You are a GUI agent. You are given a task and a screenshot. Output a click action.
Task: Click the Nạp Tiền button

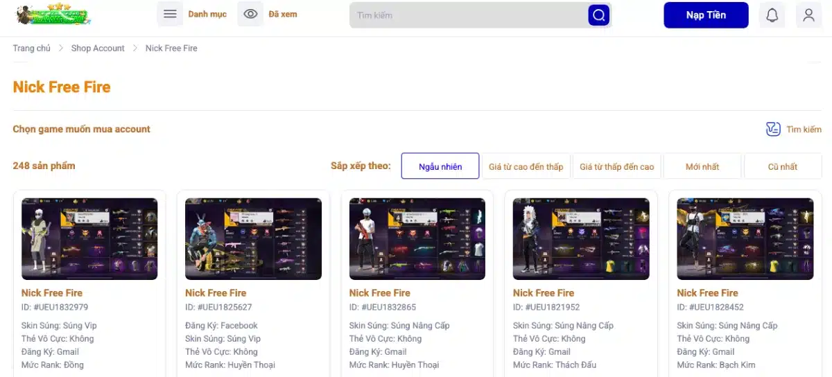coord(706,15)
